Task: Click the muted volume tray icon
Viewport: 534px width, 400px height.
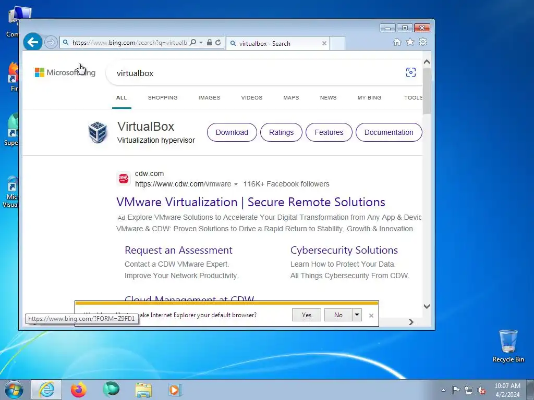Action: [481, 390]
